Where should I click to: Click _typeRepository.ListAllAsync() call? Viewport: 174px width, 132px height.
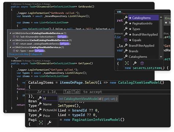click(65, 73)
